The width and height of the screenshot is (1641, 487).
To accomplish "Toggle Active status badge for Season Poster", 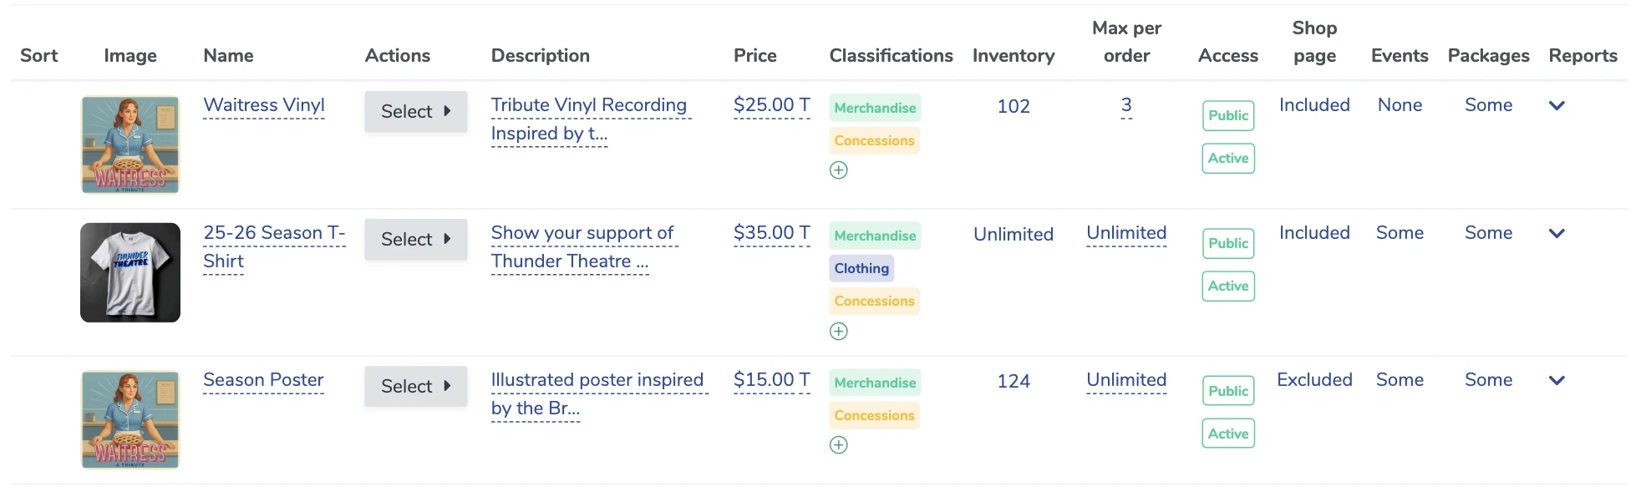I will [1228, 434].
